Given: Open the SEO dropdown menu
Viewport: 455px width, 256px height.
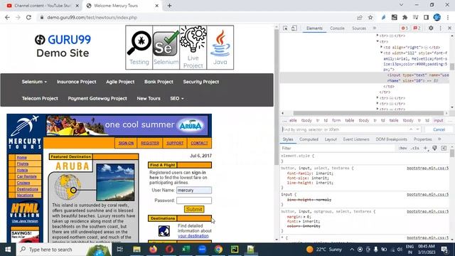Looking at the screenshot, I should pyautogui.click(x=177, y=98).
